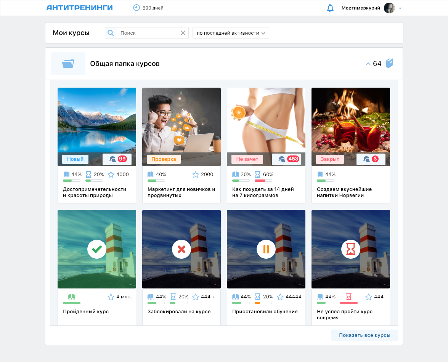Click Показать все курсы button
This screenshot has height=362, width=448.
365,335
